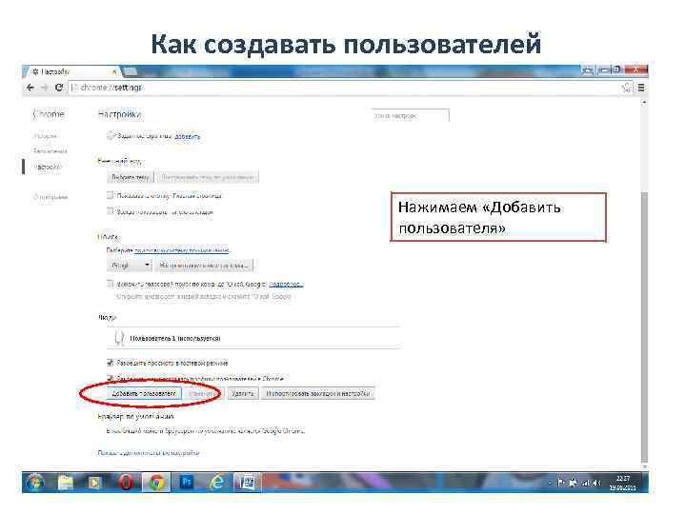
Task: Click the Chrome icon in the taskbar
Action: [x=156, y=483]
